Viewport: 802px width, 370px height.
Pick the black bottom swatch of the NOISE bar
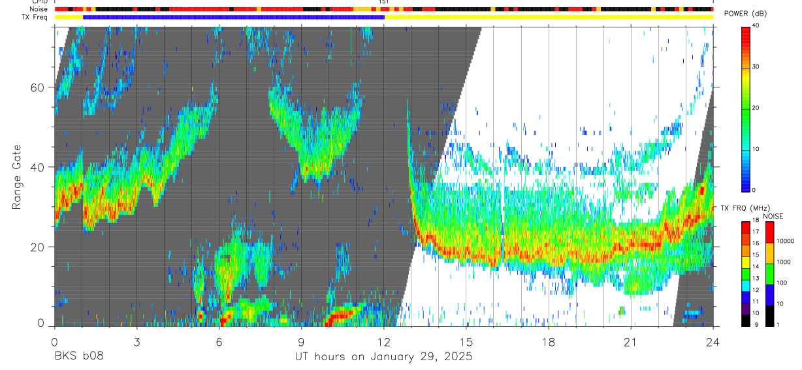770,316
